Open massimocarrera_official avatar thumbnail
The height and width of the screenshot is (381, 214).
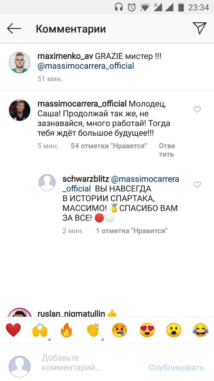click(x=20, y=110)
